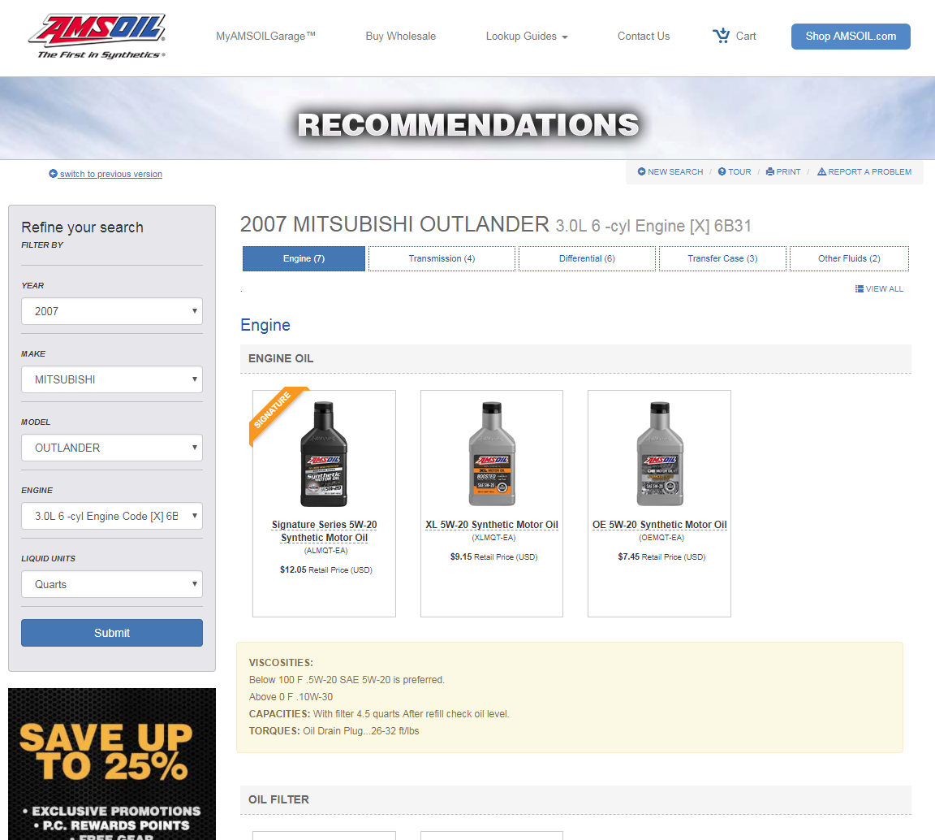The width and height of the screenshot is (935, 840).
Task: Expand the Lookup Guides menu
Action: 527,37
